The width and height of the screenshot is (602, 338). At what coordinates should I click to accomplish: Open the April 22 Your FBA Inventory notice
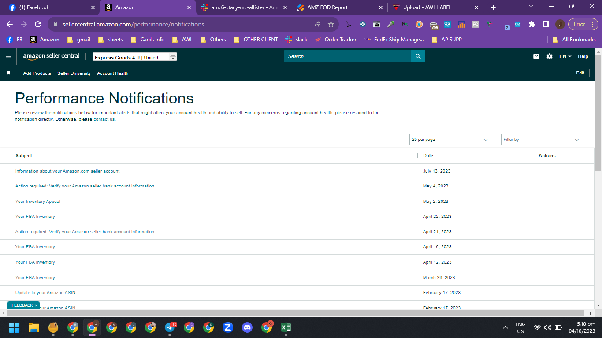click(35, 217)
